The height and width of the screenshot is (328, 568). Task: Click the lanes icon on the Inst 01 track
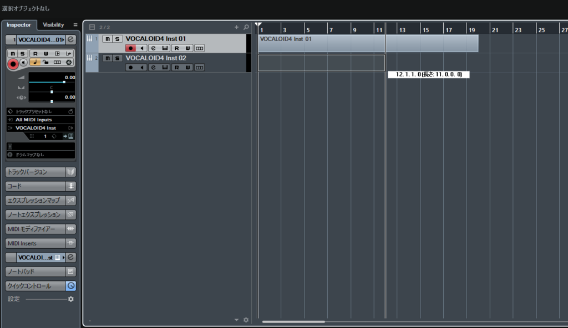click(199, 48)
